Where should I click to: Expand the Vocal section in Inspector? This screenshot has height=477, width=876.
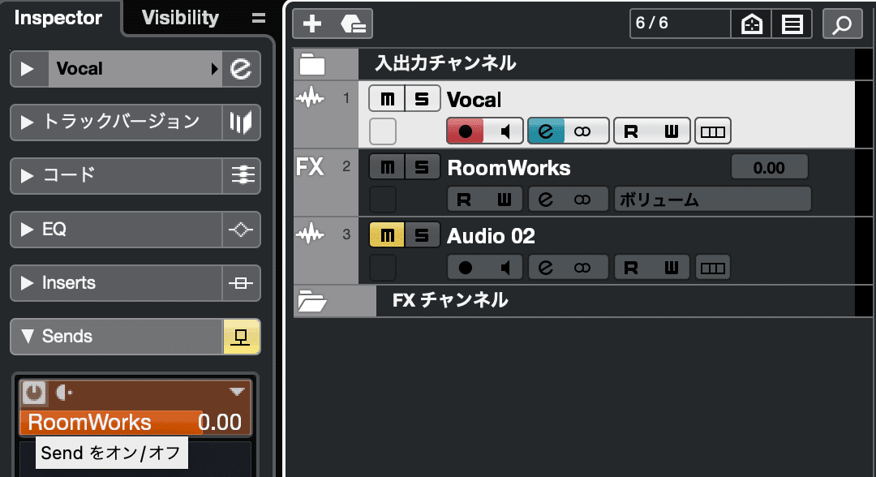click(x=27, y=69)
